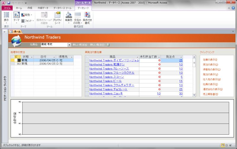
Task: Open the 未引き当て数 column dropdown
Action: [x=159, y=57]
